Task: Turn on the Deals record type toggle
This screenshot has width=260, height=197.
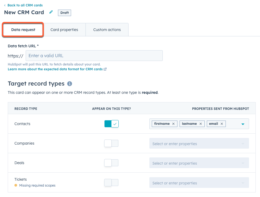Action: click(x=111, y=163)
